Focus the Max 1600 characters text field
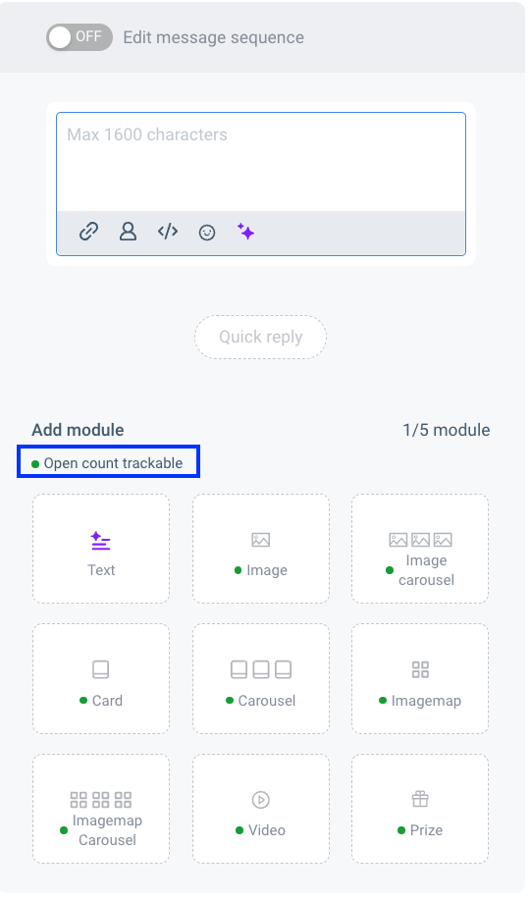531x900 pixels. 261,162
